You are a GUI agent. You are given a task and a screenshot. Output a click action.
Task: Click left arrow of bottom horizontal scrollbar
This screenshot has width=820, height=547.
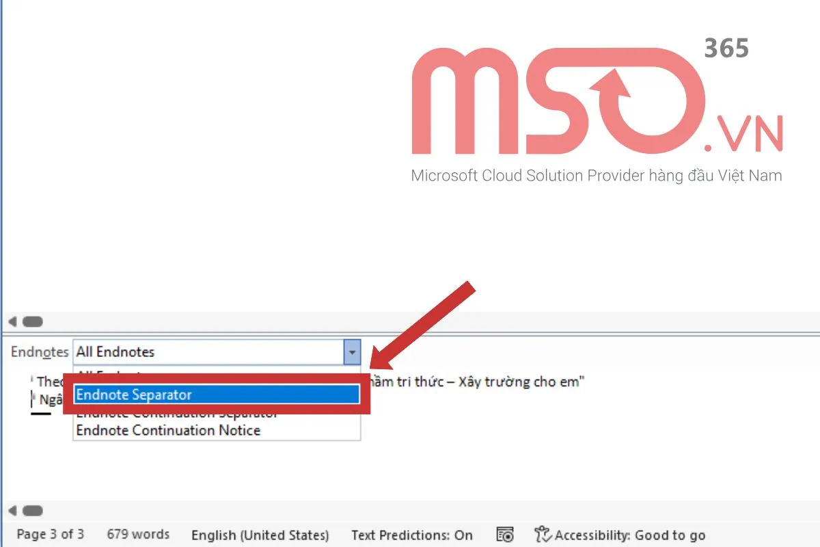12,511
